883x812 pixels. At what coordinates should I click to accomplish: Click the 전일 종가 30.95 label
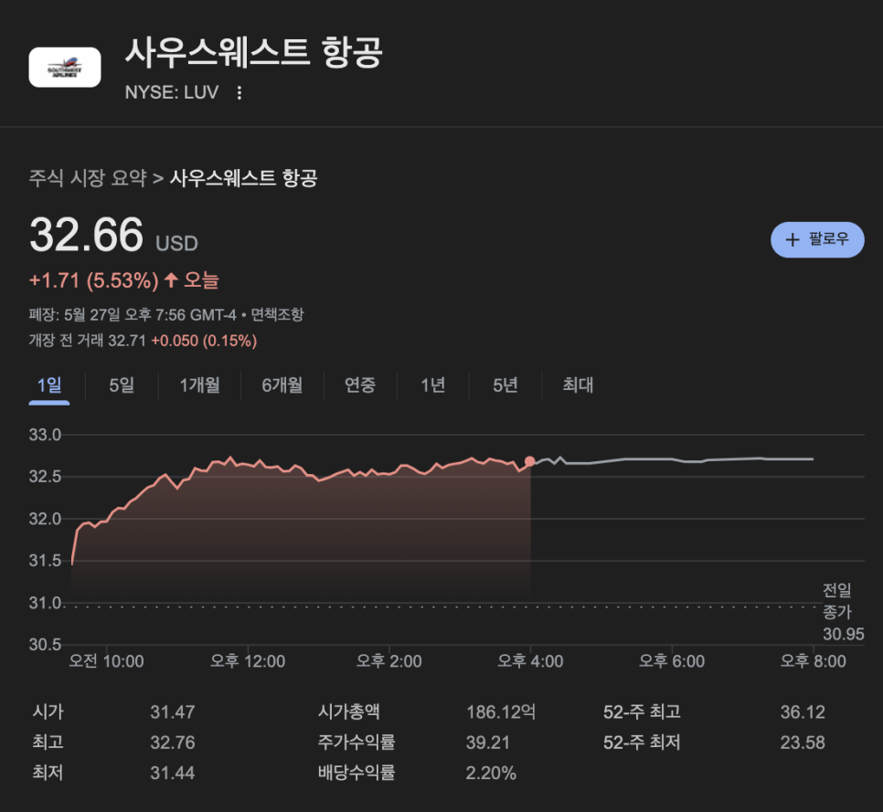(x=843, y=612)
